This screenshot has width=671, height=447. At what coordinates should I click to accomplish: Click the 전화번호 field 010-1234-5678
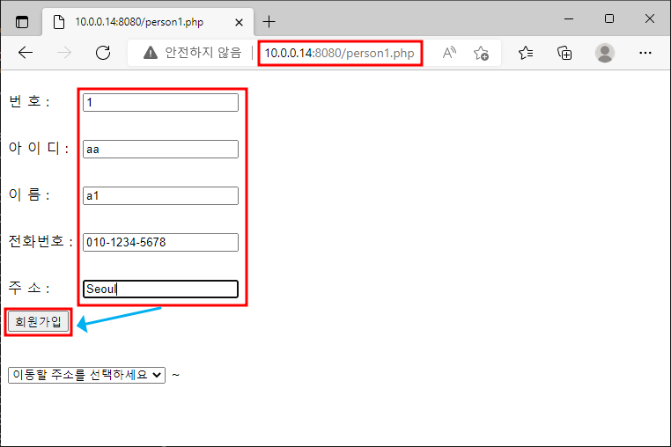160,243
